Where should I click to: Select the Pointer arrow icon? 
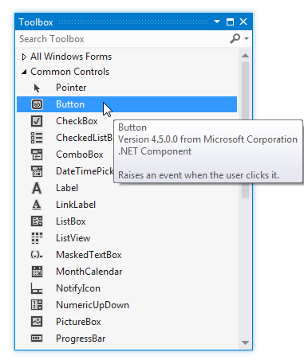click(x=37, y=88)
